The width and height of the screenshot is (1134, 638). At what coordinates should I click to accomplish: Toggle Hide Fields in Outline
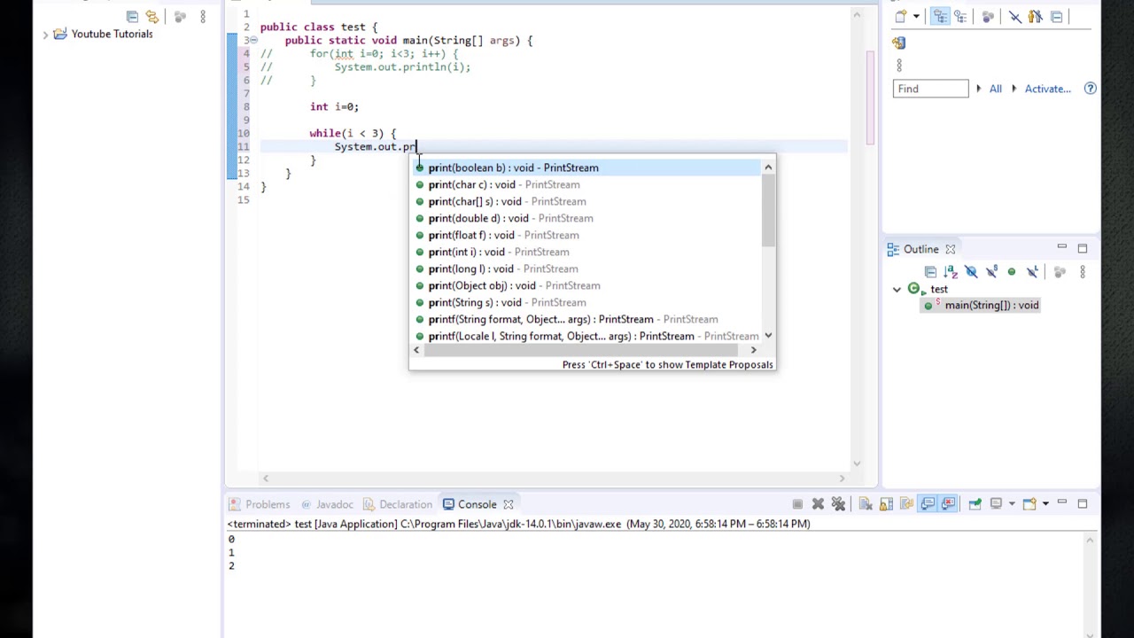click(x=971, y=271)
